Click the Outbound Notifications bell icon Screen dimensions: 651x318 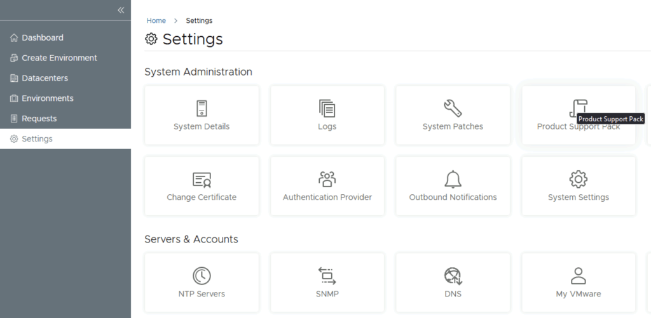coord(453,179)
